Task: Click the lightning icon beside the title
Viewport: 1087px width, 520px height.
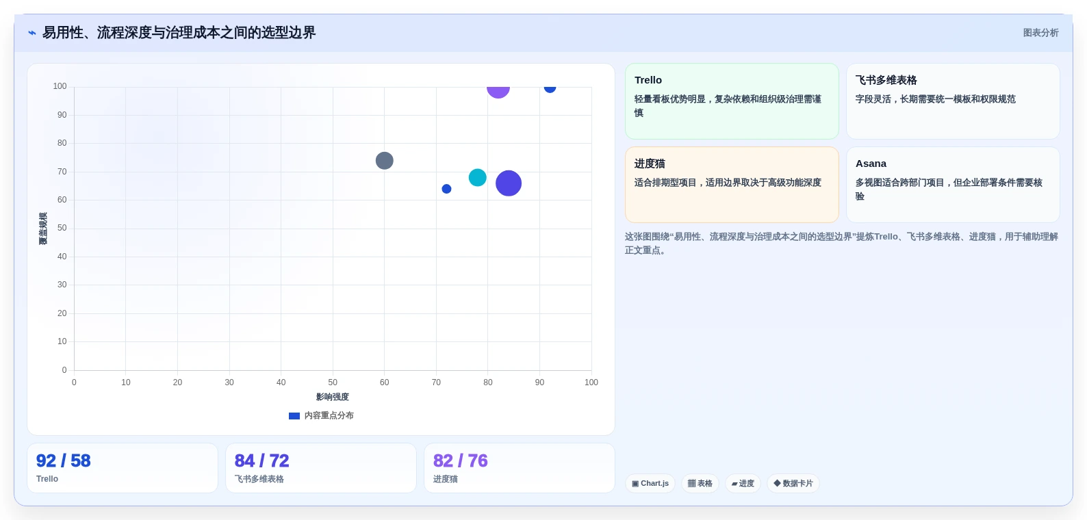Action: click(x=32, y=33)
